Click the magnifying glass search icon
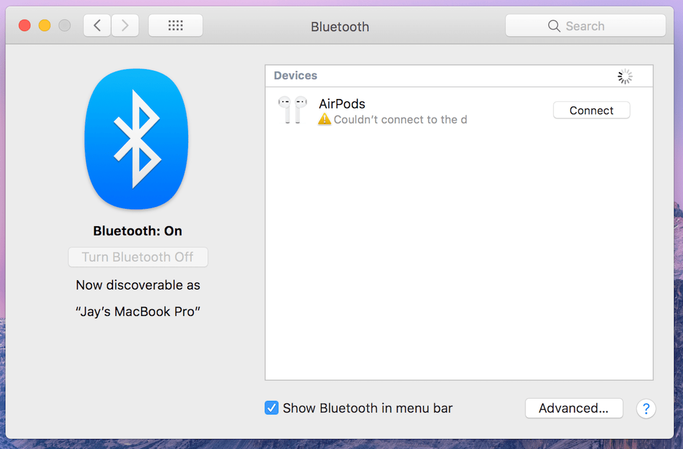This screenshot has width=683, height=449. (554, 26)
